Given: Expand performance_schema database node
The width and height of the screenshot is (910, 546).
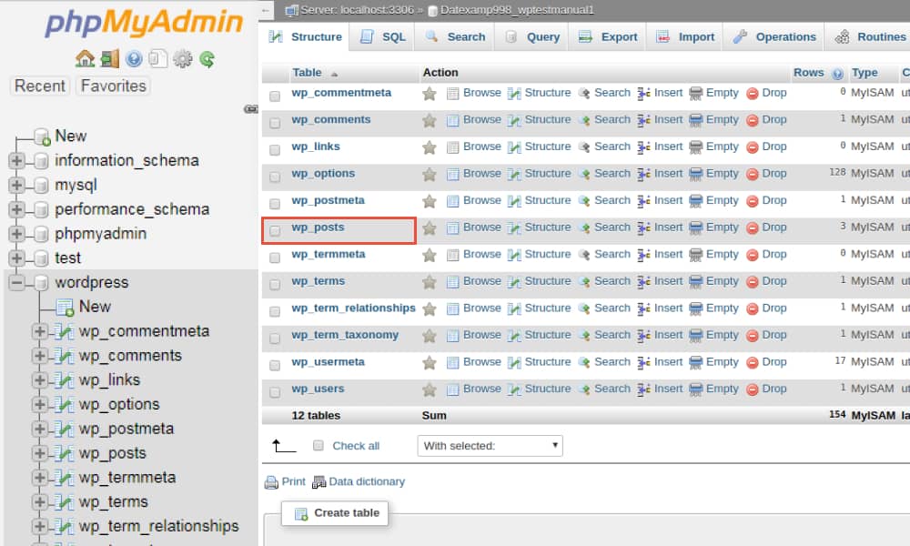Looking at the screenshot, I should 16,209.
